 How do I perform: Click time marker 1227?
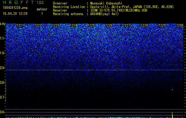[127, 25]
